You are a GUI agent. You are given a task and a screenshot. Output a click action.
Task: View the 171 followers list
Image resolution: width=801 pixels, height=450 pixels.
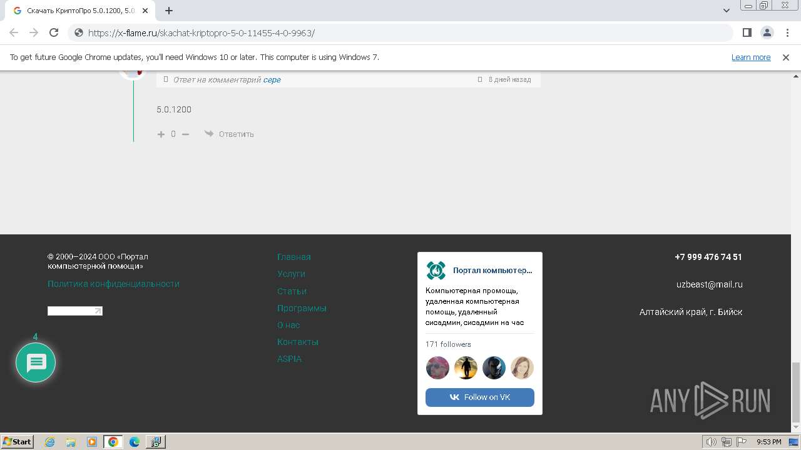click(448, 344)
